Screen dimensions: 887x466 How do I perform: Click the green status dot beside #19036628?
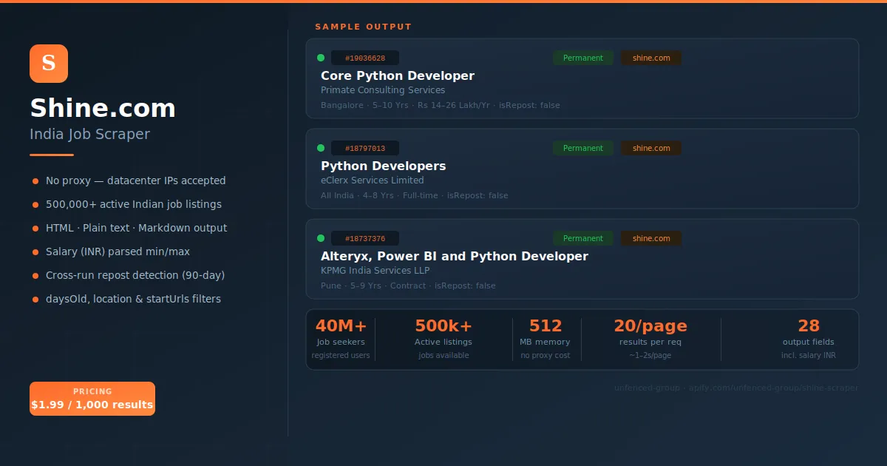click(x=321, y=58)
